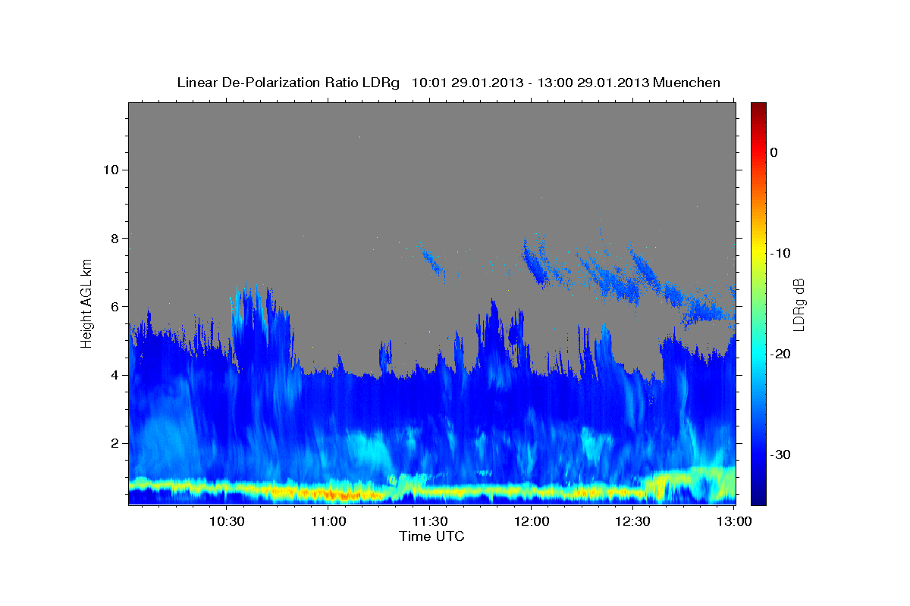Click the y-axis label 'Height AGL km'
910x606 pixels.
tap(87, 304)
